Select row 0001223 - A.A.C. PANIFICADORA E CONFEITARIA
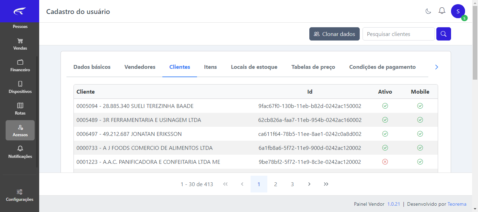 [x=256, y=162]
